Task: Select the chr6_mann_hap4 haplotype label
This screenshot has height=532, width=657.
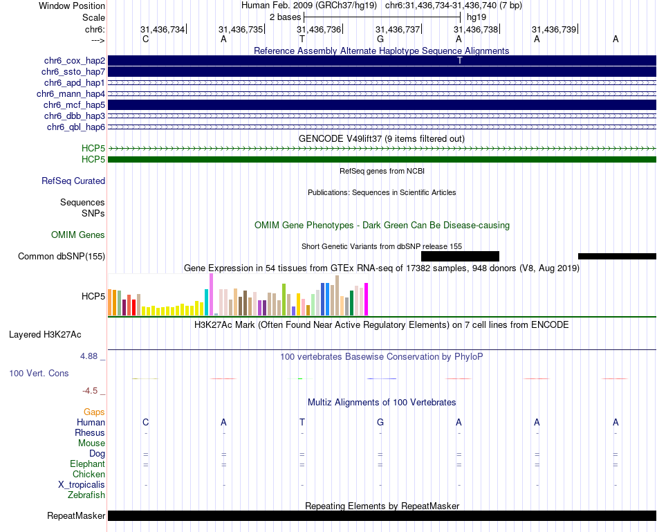Action: point(71,94)
